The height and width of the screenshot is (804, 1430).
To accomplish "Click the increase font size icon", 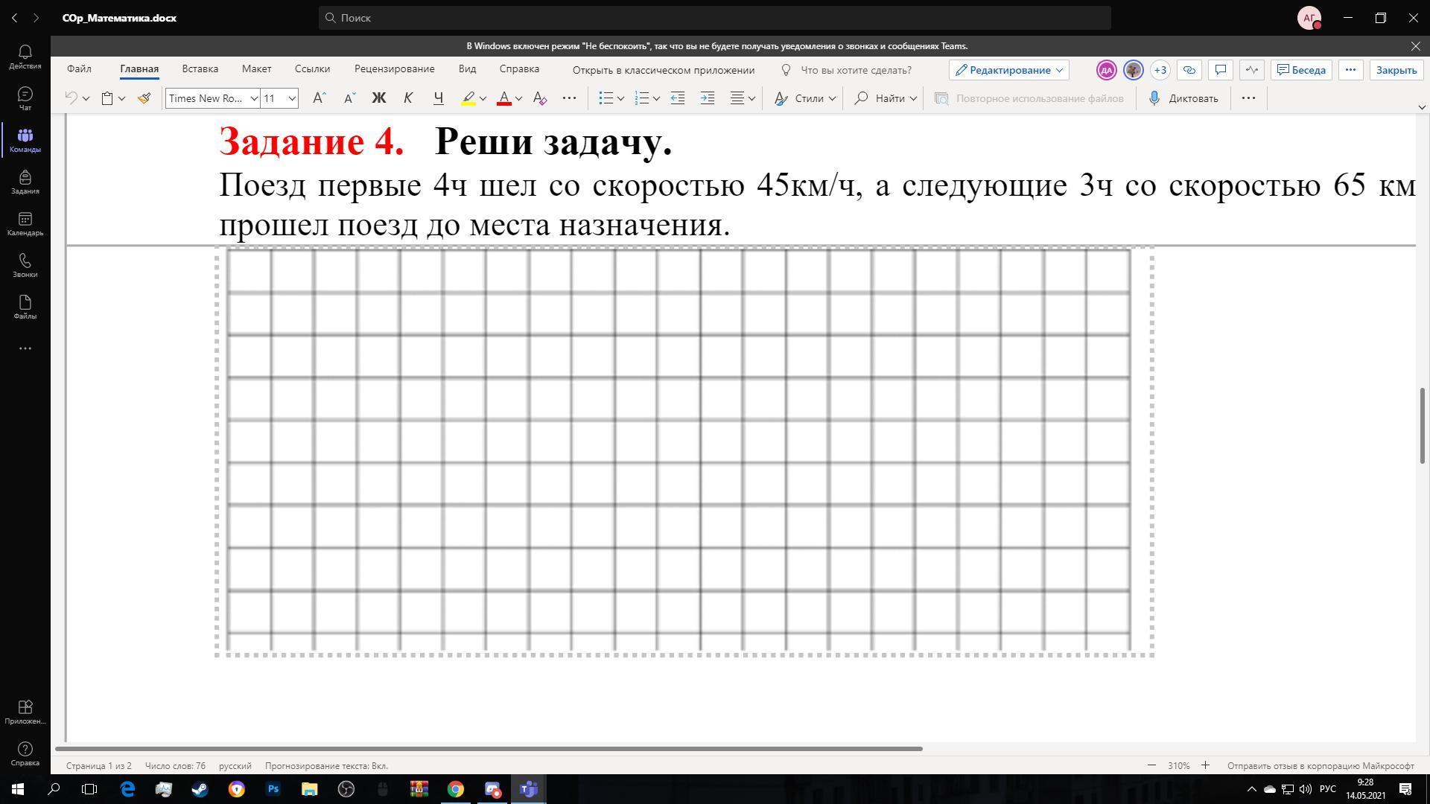I will 319,98.
